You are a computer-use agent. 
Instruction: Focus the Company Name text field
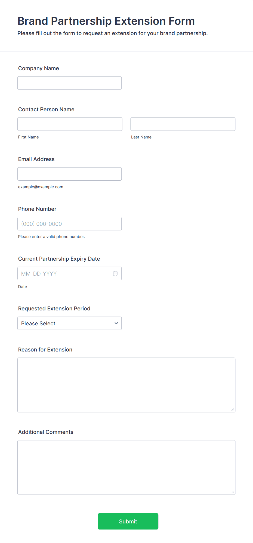pos(70,83)
